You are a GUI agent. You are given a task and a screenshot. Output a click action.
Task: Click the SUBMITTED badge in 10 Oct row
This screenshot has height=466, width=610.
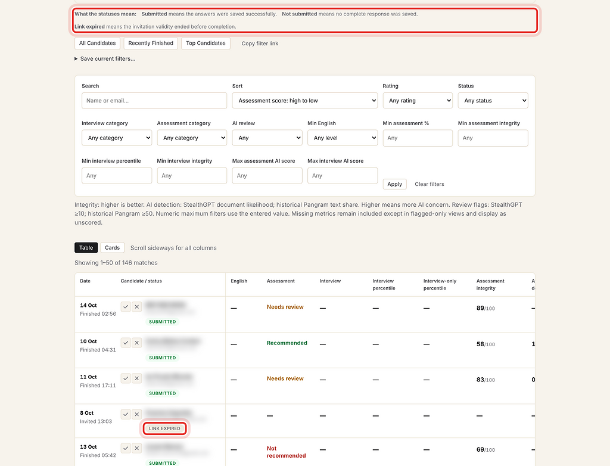(x=162, y=358)
